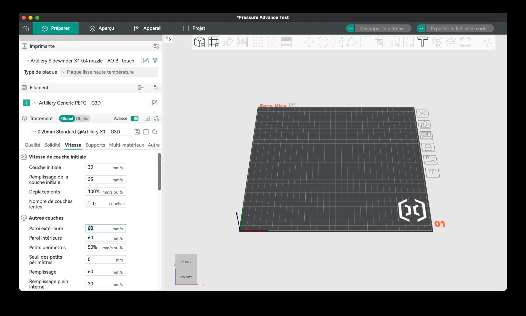The width and height of the screenshot is (526, 316).
Task: Click Arrange all objects in the top toolbar
Action: pyautogui.click(x=242, y=42)
